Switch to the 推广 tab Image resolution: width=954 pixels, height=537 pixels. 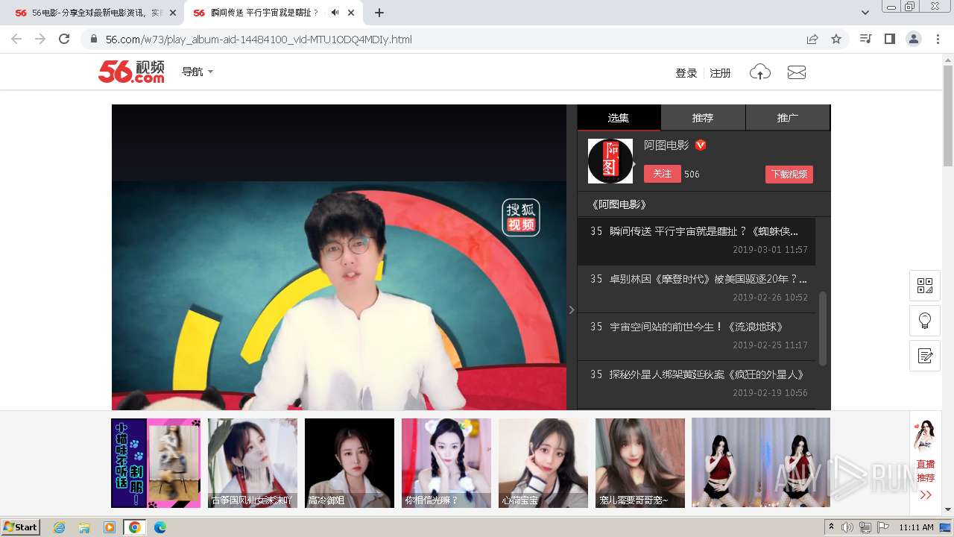(788, 118)
